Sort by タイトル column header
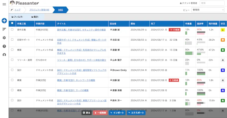 pyautogui.click(x=82, y=24)
